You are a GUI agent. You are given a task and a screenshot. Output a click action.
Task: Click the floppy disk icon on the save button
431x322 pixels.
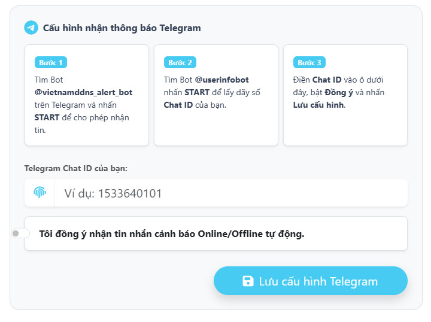click(248, 281)
